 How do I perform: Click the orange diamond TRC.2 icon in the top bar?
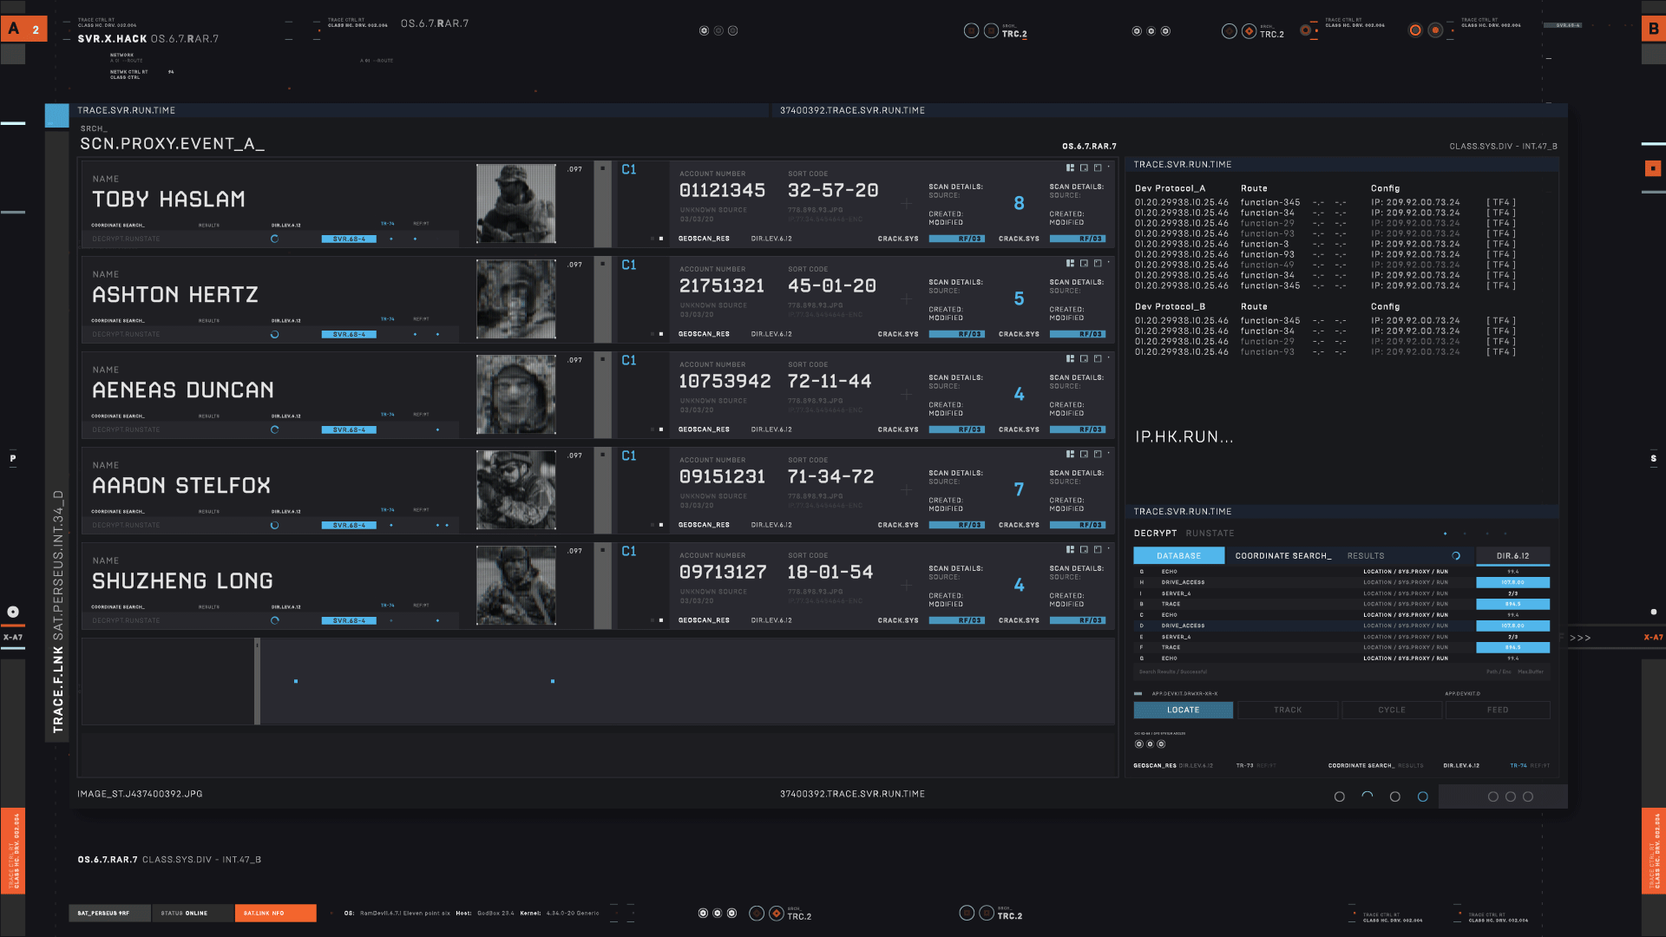(1249, 31)
